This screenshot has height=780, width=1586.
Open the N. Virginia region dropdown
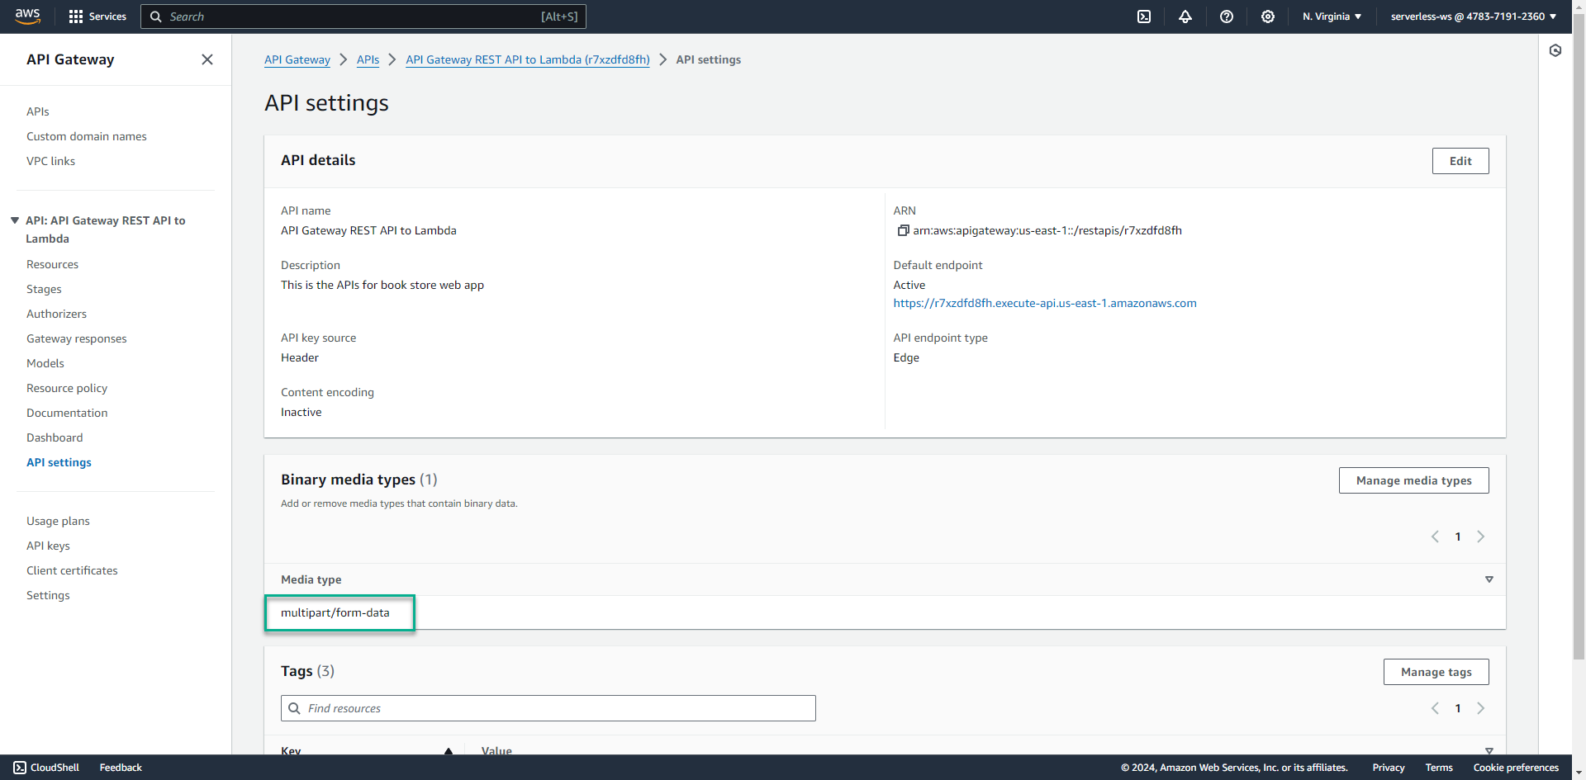click(x=1332, y=17)
